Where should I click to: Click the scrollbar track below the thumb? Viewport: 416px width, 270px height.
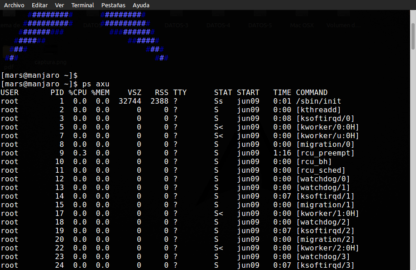click(413, 159)
